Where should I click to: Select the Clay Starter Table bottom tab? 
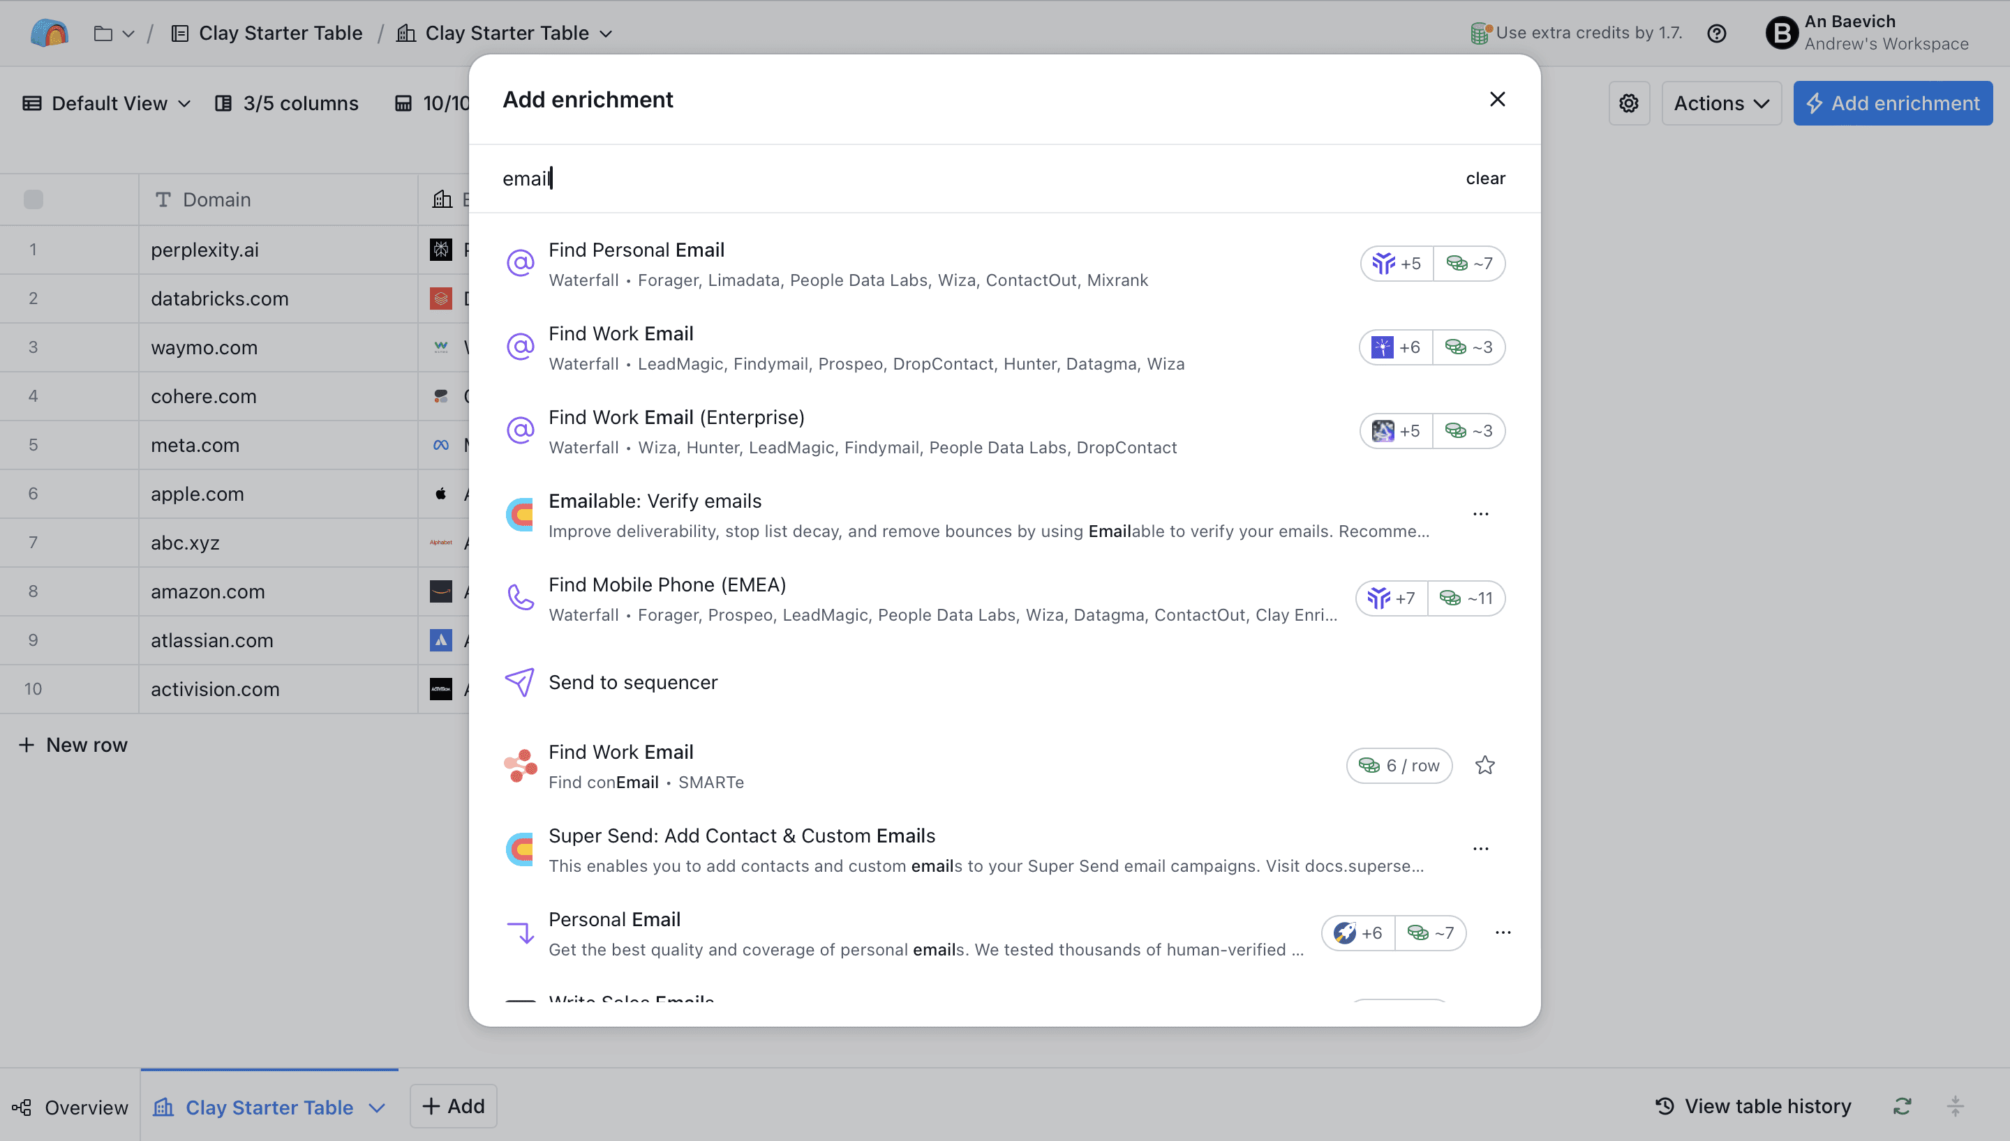click(269, 1107)
